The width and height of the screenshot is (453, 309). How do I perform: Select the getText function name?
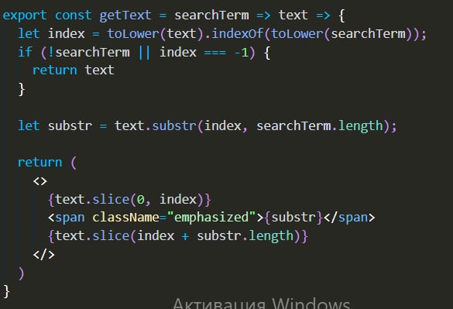coord(125,15)
